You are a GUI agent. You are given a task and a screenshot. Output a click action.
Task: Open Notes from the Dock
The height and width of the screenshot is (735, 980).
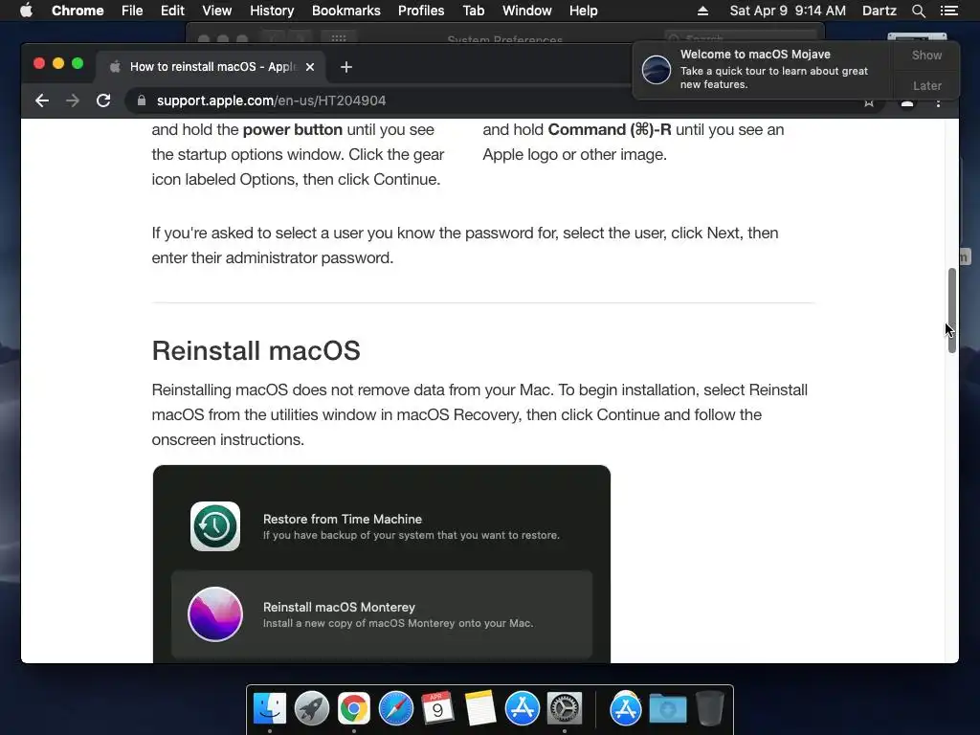pyautogui.click(x=480, y=709)
